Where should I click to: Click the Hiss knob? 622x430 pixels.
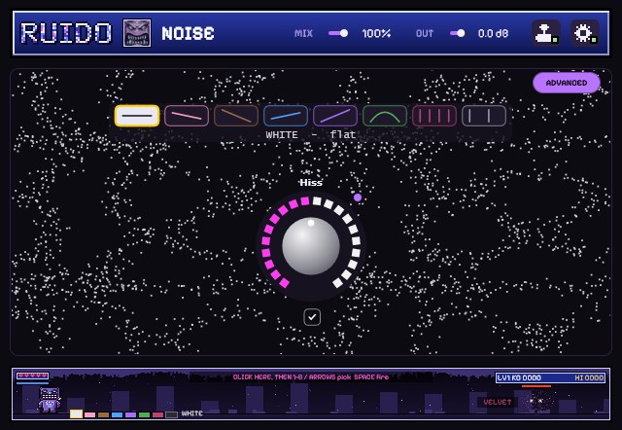click(x=311, y=246)
